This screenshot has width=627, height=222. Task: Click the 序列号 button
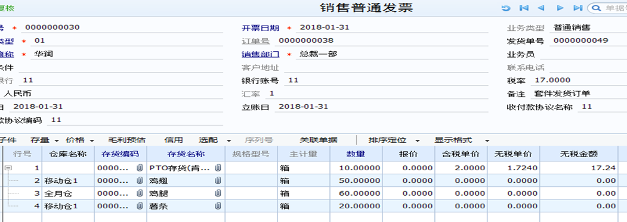(x=259, y=140)
